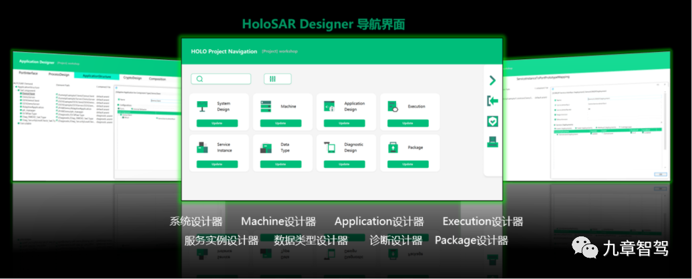Click into the navigation search field
The height and width of the screenshot is (279, 692).
tap(220, 79)
